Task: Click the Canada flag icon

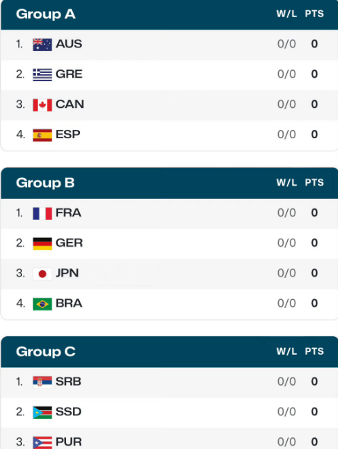Action: [x=43, y=105]
